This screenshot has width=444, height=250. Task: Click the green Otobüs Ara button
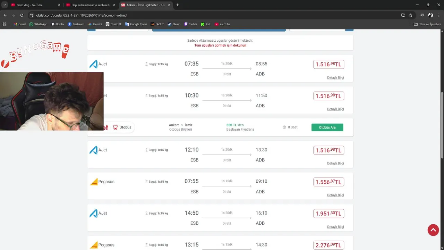(x=327, y=127)
